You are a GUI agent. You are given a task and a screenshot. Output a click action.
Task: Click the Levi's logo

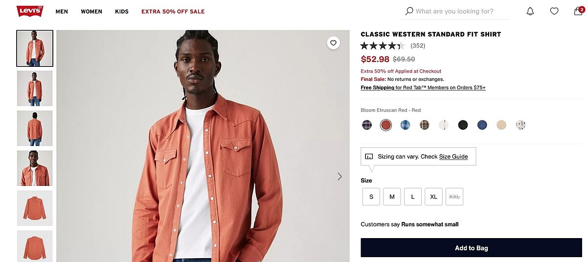pos(30,11)
